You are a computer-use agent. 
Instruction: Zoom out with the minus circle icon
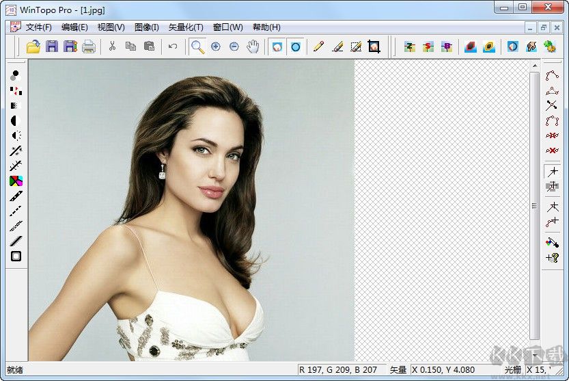(x=234, y=47)
